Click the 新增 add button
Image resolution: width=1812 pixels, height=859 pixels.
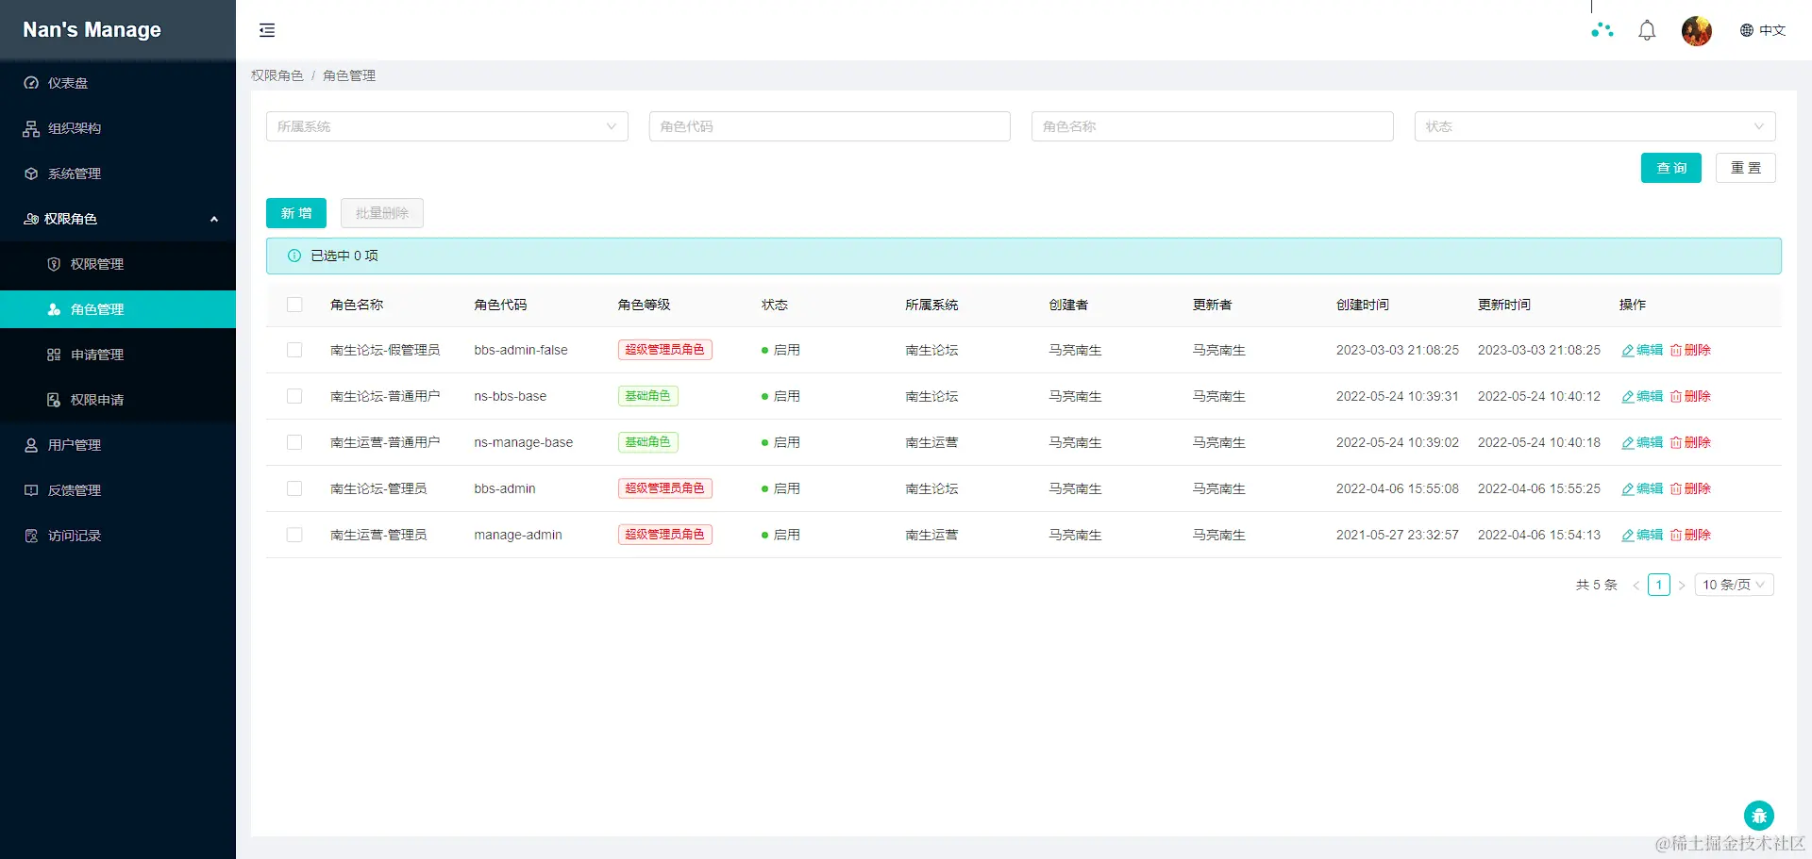tap(296, 213)
